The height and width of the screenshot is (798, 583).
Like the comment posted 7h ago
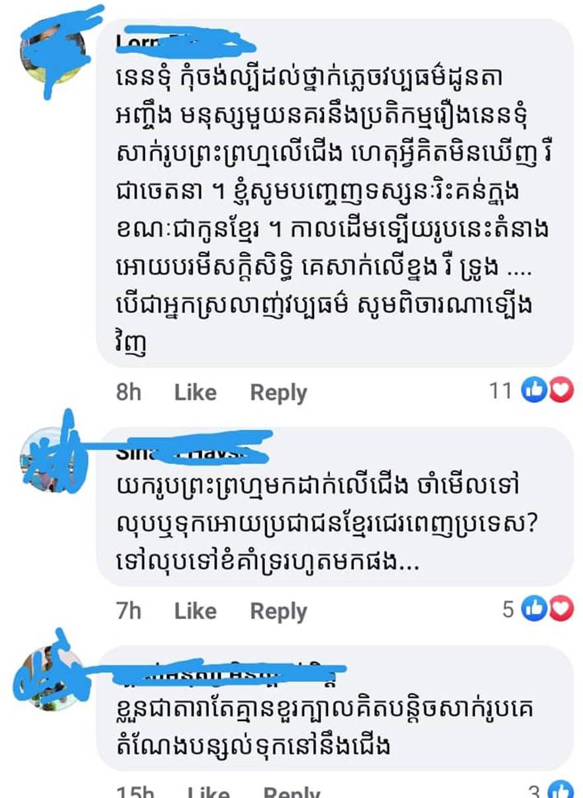pos(195,610)
